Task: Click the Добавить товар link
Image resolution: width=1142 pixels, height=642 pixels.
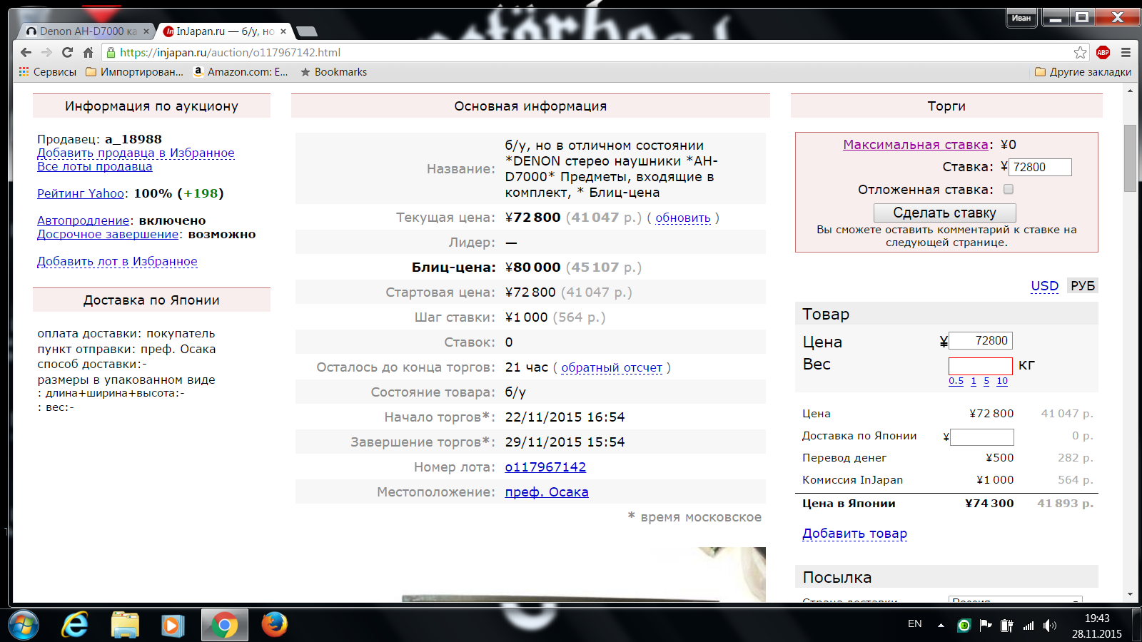Action: coord(854,534)
